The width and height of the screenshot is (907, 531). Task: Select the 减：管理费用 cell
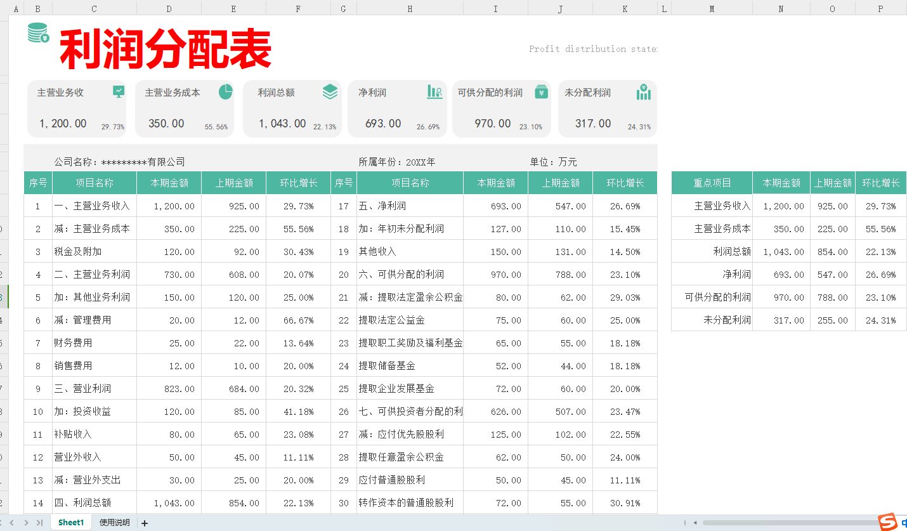[95, 320]
